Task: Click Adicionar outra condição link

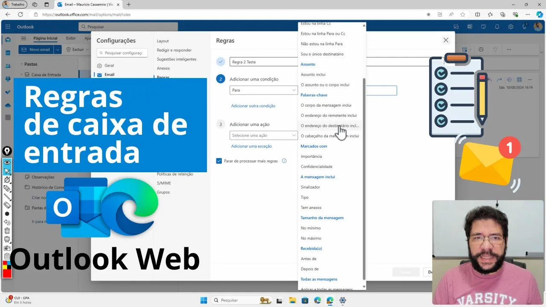Action: pyautogui.click(x=253, y=106)
